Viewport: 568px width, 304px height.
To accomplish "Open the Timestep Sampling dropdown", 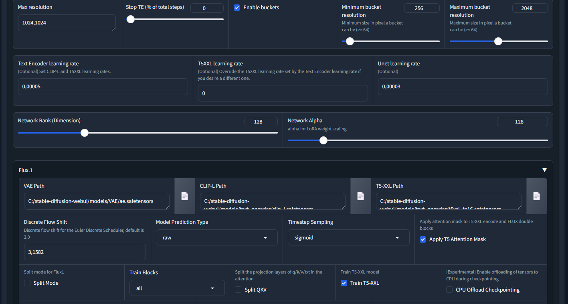I will tap(349, 237).
